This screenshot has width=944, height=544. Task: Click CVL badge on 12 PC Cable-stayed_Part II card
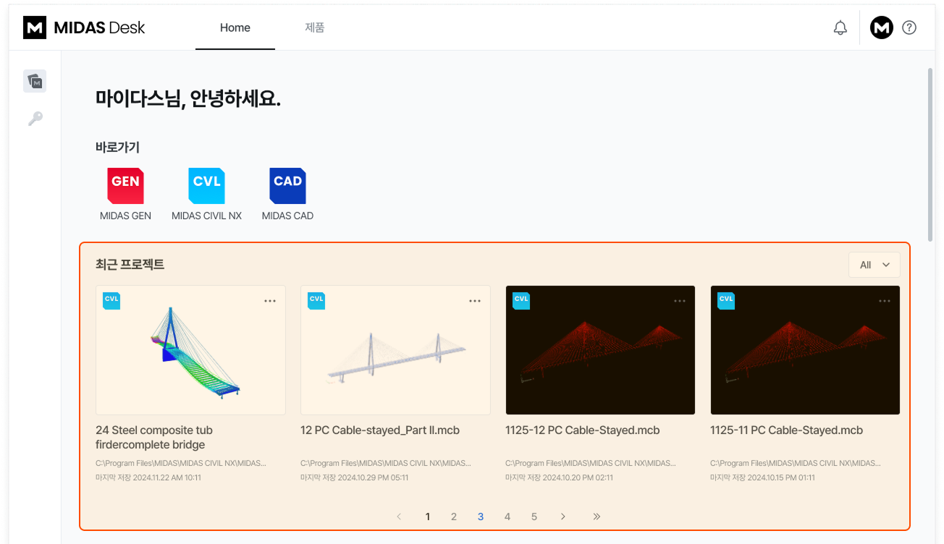pos(316,300)
